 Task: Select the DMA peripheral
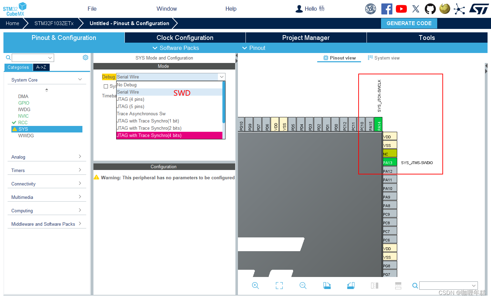(x=23, y=96)
